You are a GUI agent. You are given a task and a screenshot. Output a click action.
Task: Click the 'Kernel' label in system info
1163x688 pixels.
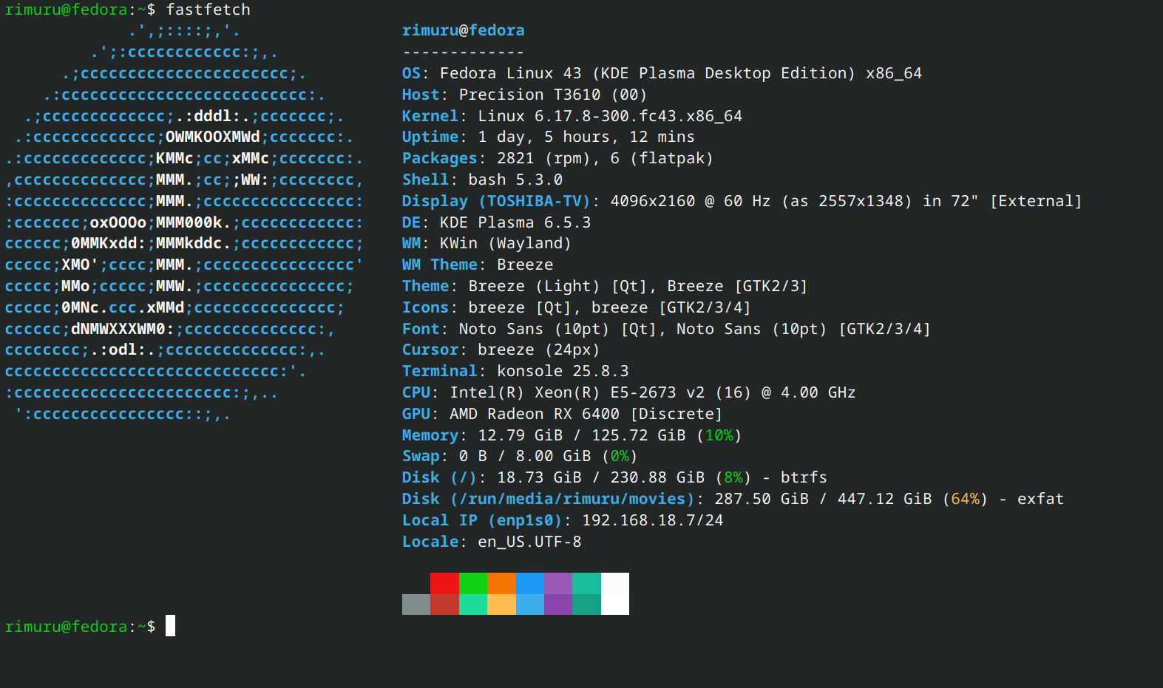(430, 116)
